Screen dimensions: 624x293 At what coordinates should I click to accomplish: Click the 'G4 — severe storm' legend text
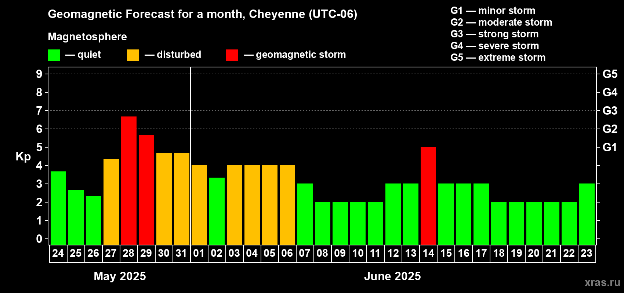[495, 46]
